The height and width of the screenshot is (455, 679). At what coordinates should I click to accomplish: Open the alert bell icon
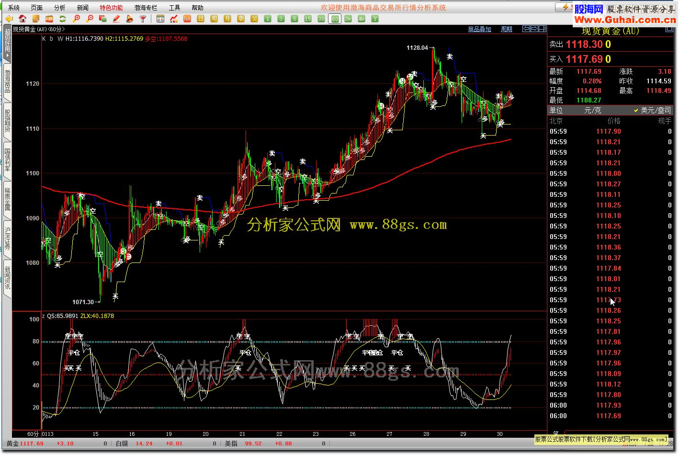point(130,19)
